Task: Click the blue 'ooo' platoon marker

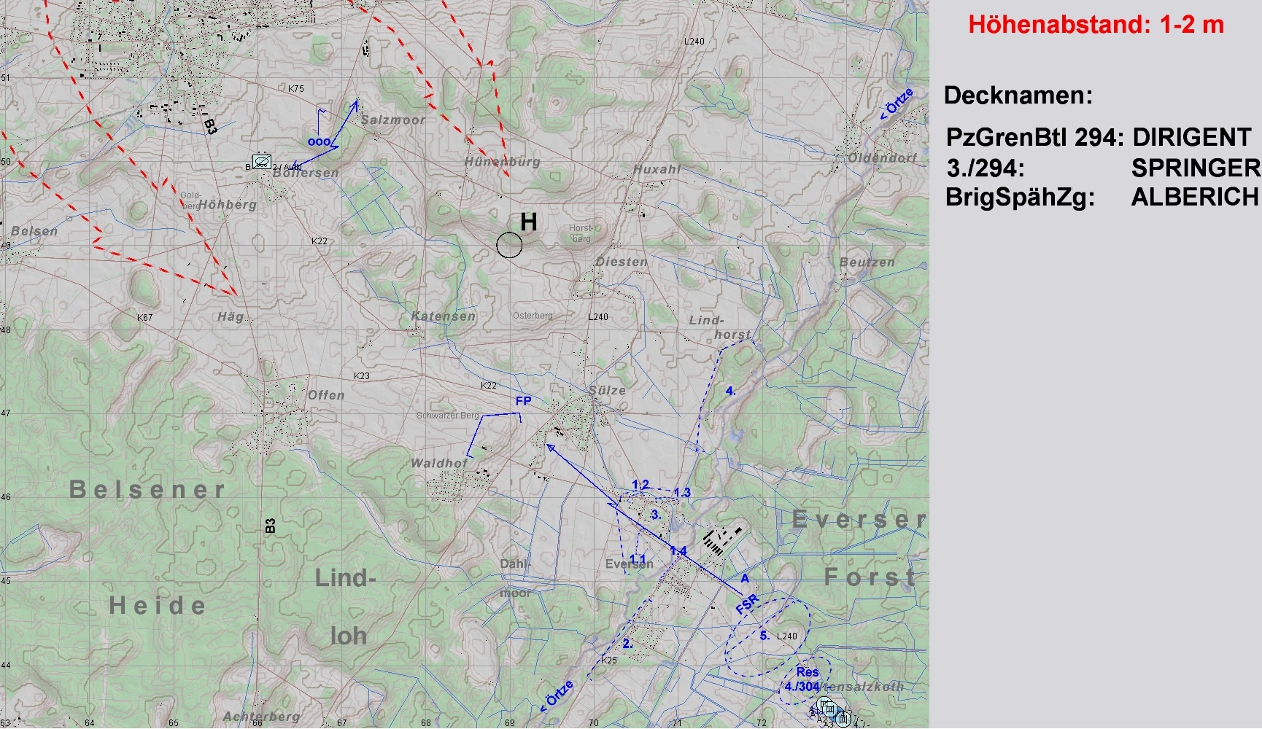Action: pyautogui.click(x=318, y=141)
